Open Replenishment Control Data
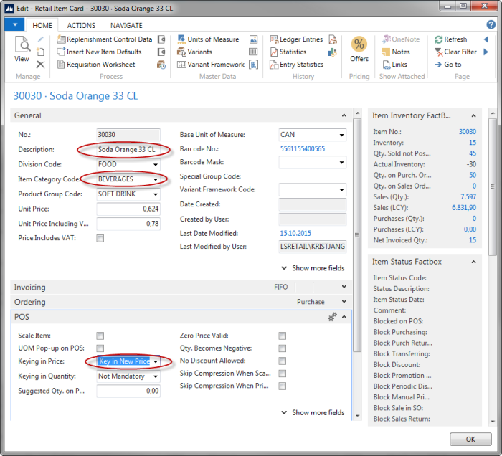Image resolution: width=502 pixels, height=456 pixels. click(x=109, y=39)
